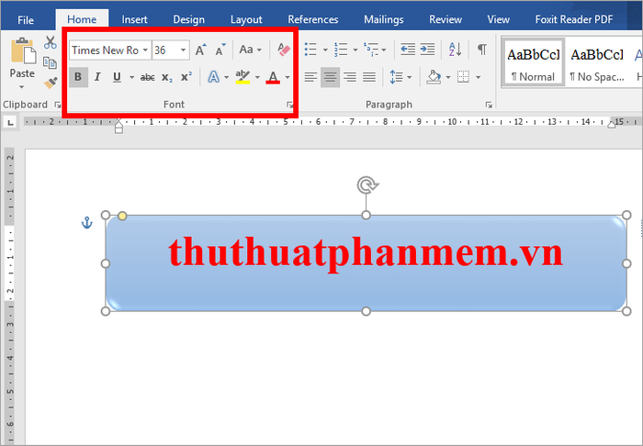Apply superscript formatting
Viewport: 643px width, 446px height.
tap(186, 77)
